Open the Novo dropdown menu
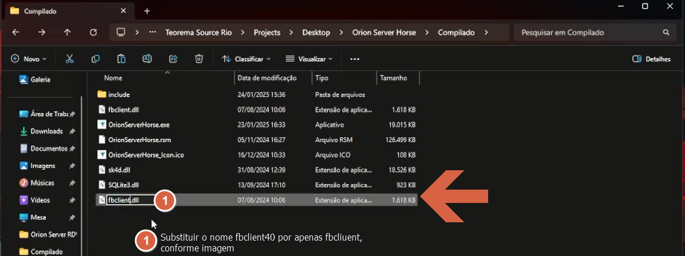685x256 pixels. click(x=29, y=59)
